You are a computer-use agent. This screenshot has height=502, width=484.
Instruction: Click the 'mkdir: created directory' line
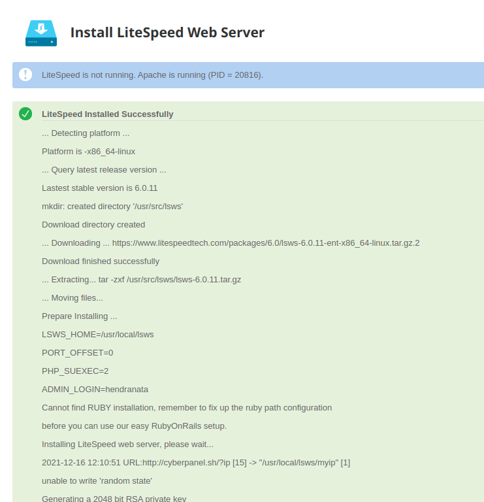pos(112,207)
